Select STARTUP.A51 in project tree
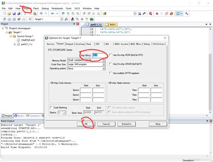 click(x=28, y=40)
